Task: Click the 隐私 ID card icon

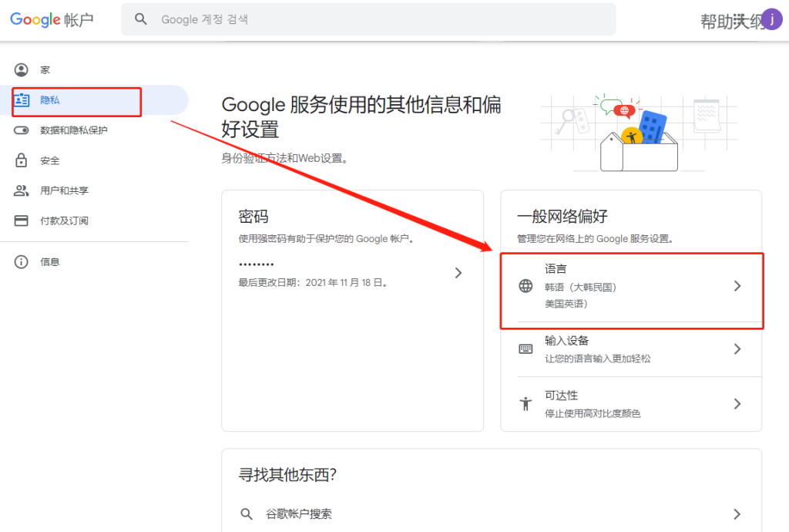Action: coord(21,100)
